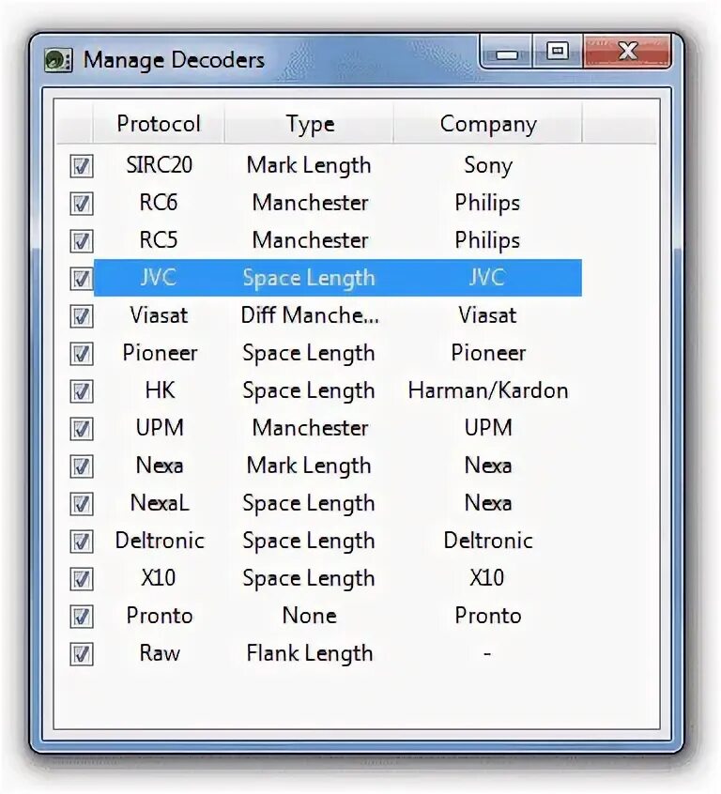
Task: Close the Manage Decoders window
Action: pos(627,51)
